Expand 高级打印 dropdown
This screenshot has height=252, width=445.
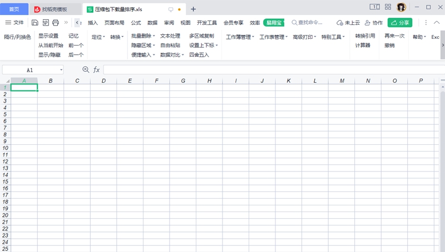304,37
